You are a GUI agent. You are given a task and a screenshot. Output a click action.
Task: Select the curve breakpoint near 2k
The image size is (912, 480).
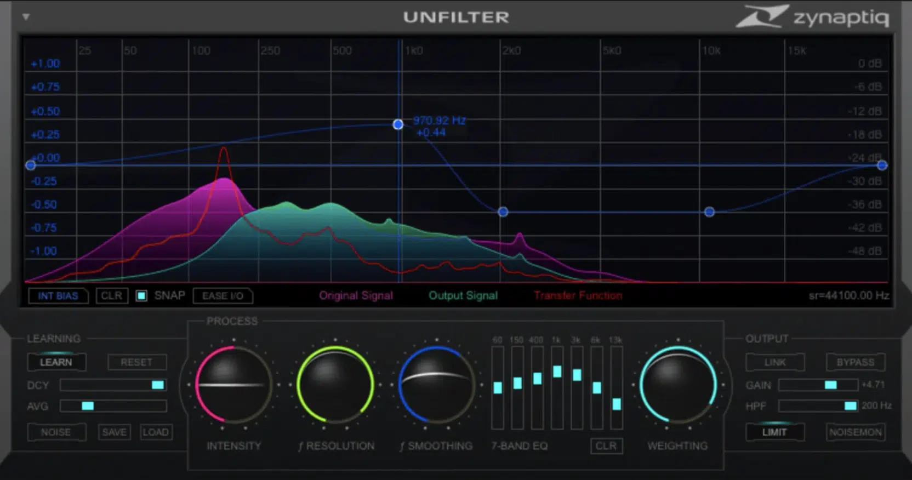point(503,212)
